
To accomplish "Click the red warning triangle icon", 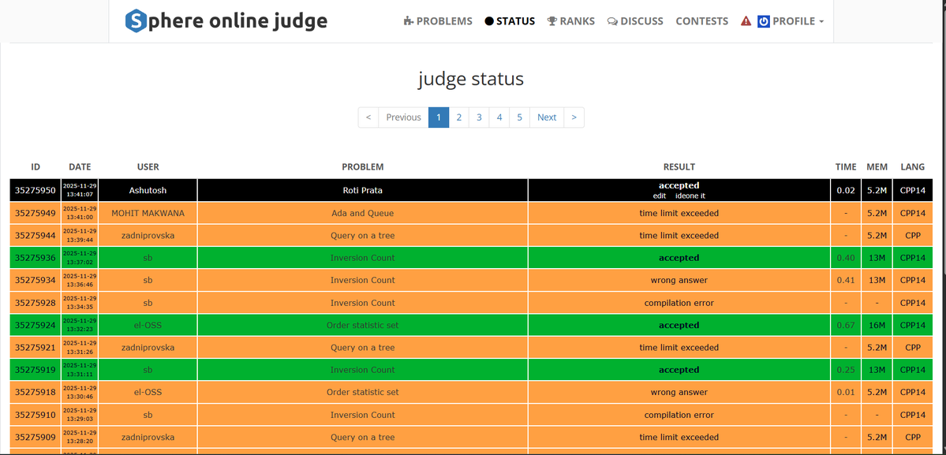I will click(746, 21).
